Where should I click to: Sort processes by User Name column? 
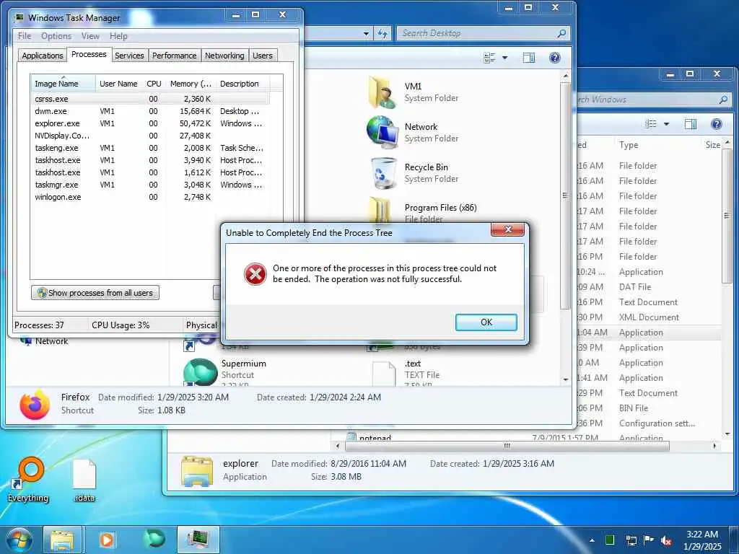[x=118, y=84]
